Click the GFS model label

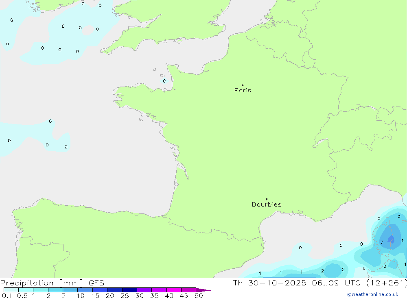96,283
